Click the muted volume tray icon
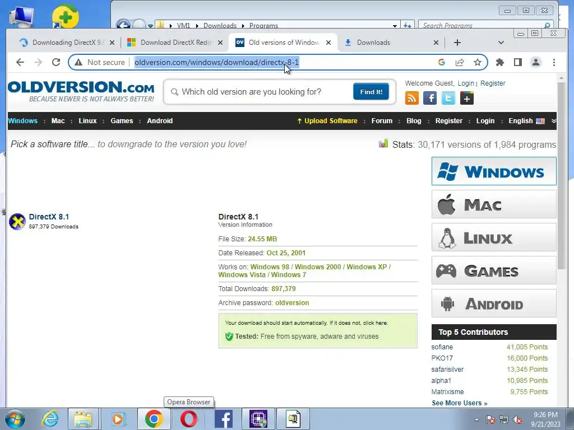Viewport: 574px width, 430px height. coord(517,419)
